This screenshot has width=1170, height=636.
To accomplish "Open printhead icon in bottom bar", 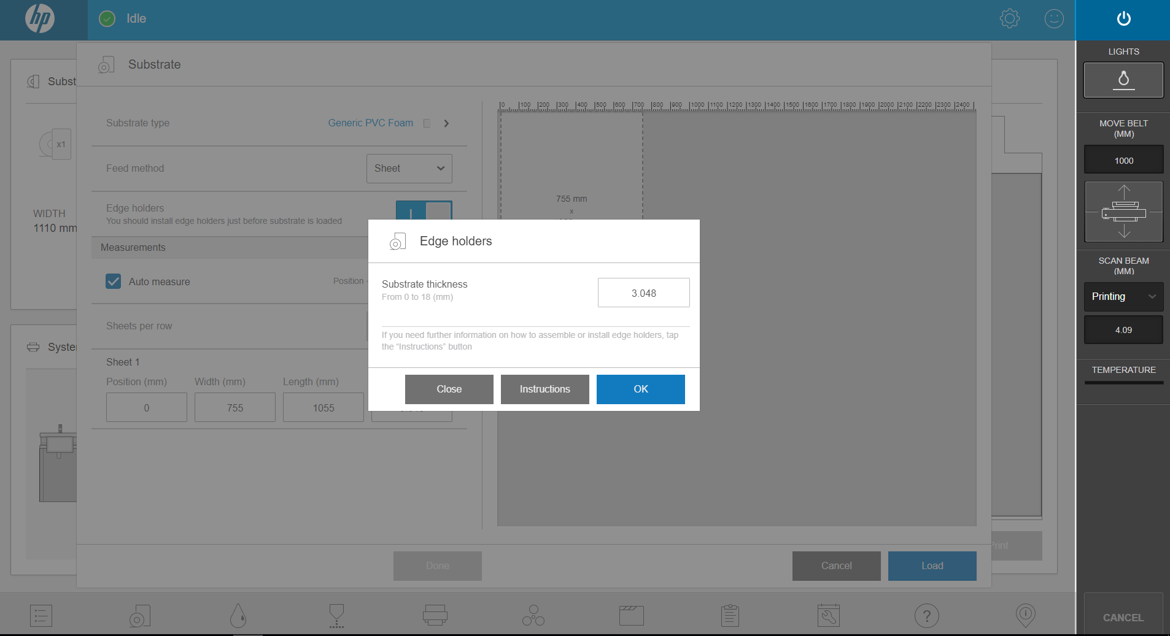I will [x=336, y=615].
